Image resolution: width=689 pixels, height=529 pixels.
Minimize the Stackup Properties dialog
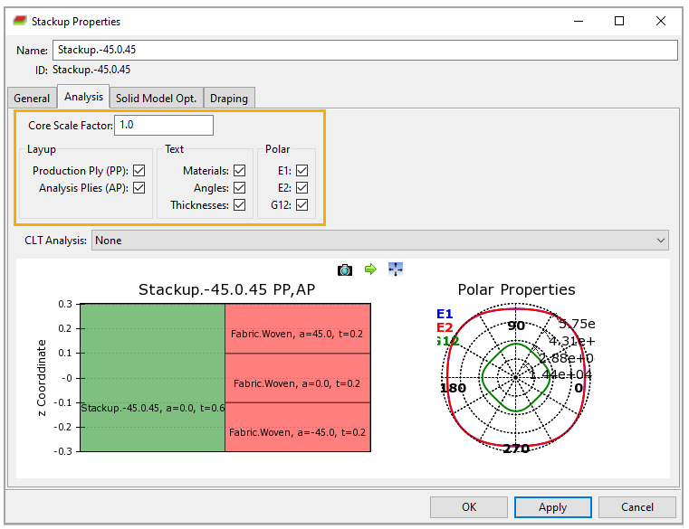578,21
